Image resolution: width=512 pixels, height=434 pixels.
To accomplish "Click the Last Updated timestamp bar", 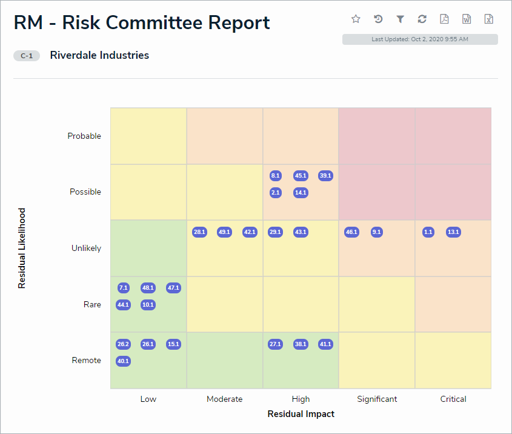I will [x=420, y=39].
